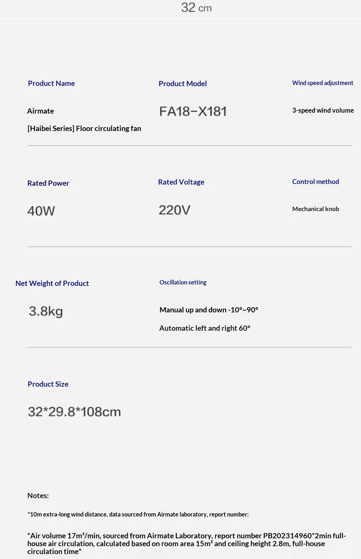Viewport: 361px width, 559px height.
Task: Click the Net Weight of Product heading
Action: (52, 283)
